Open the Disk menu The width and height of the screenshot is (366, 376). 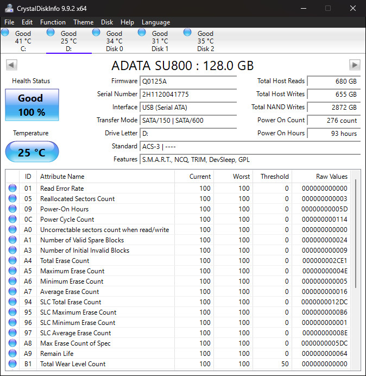(107, 22)
